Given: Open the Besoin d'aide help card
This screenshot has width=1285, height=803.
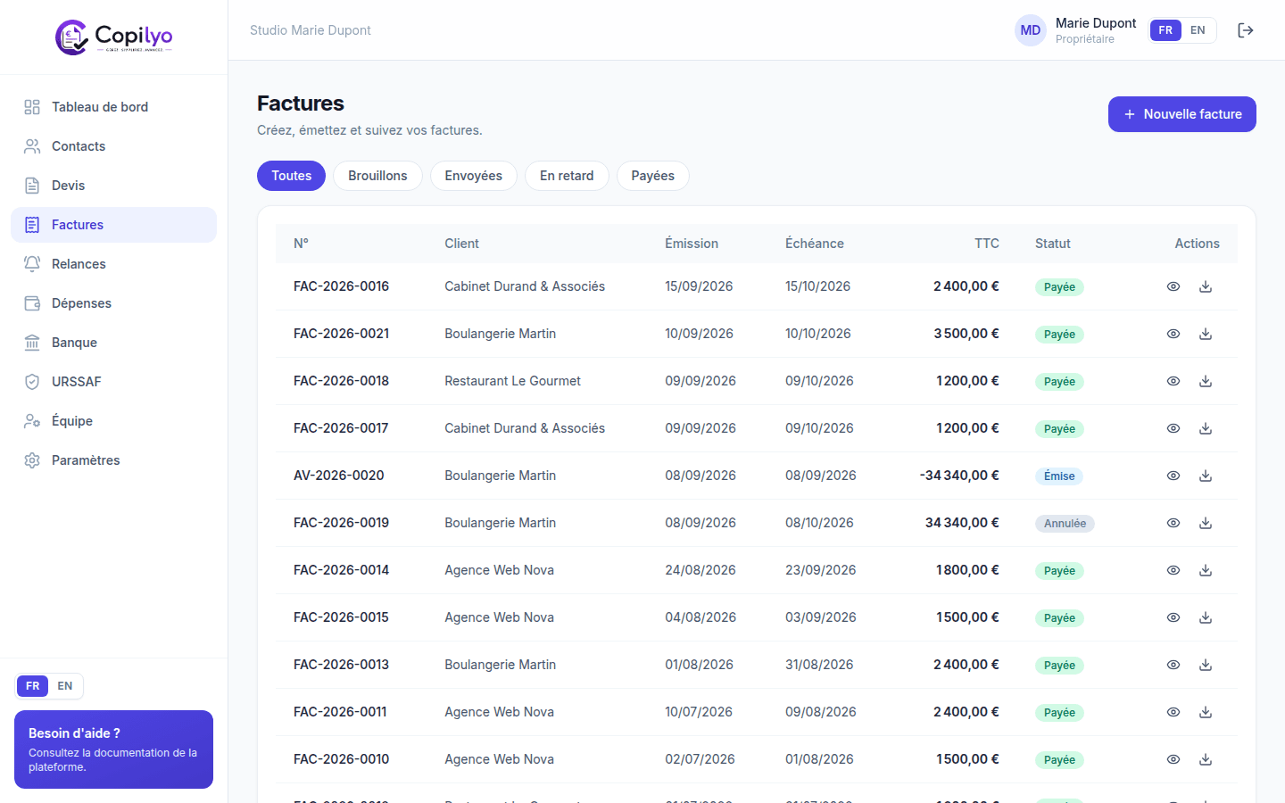Looking at the screenshot, I should tap(113, 749).
